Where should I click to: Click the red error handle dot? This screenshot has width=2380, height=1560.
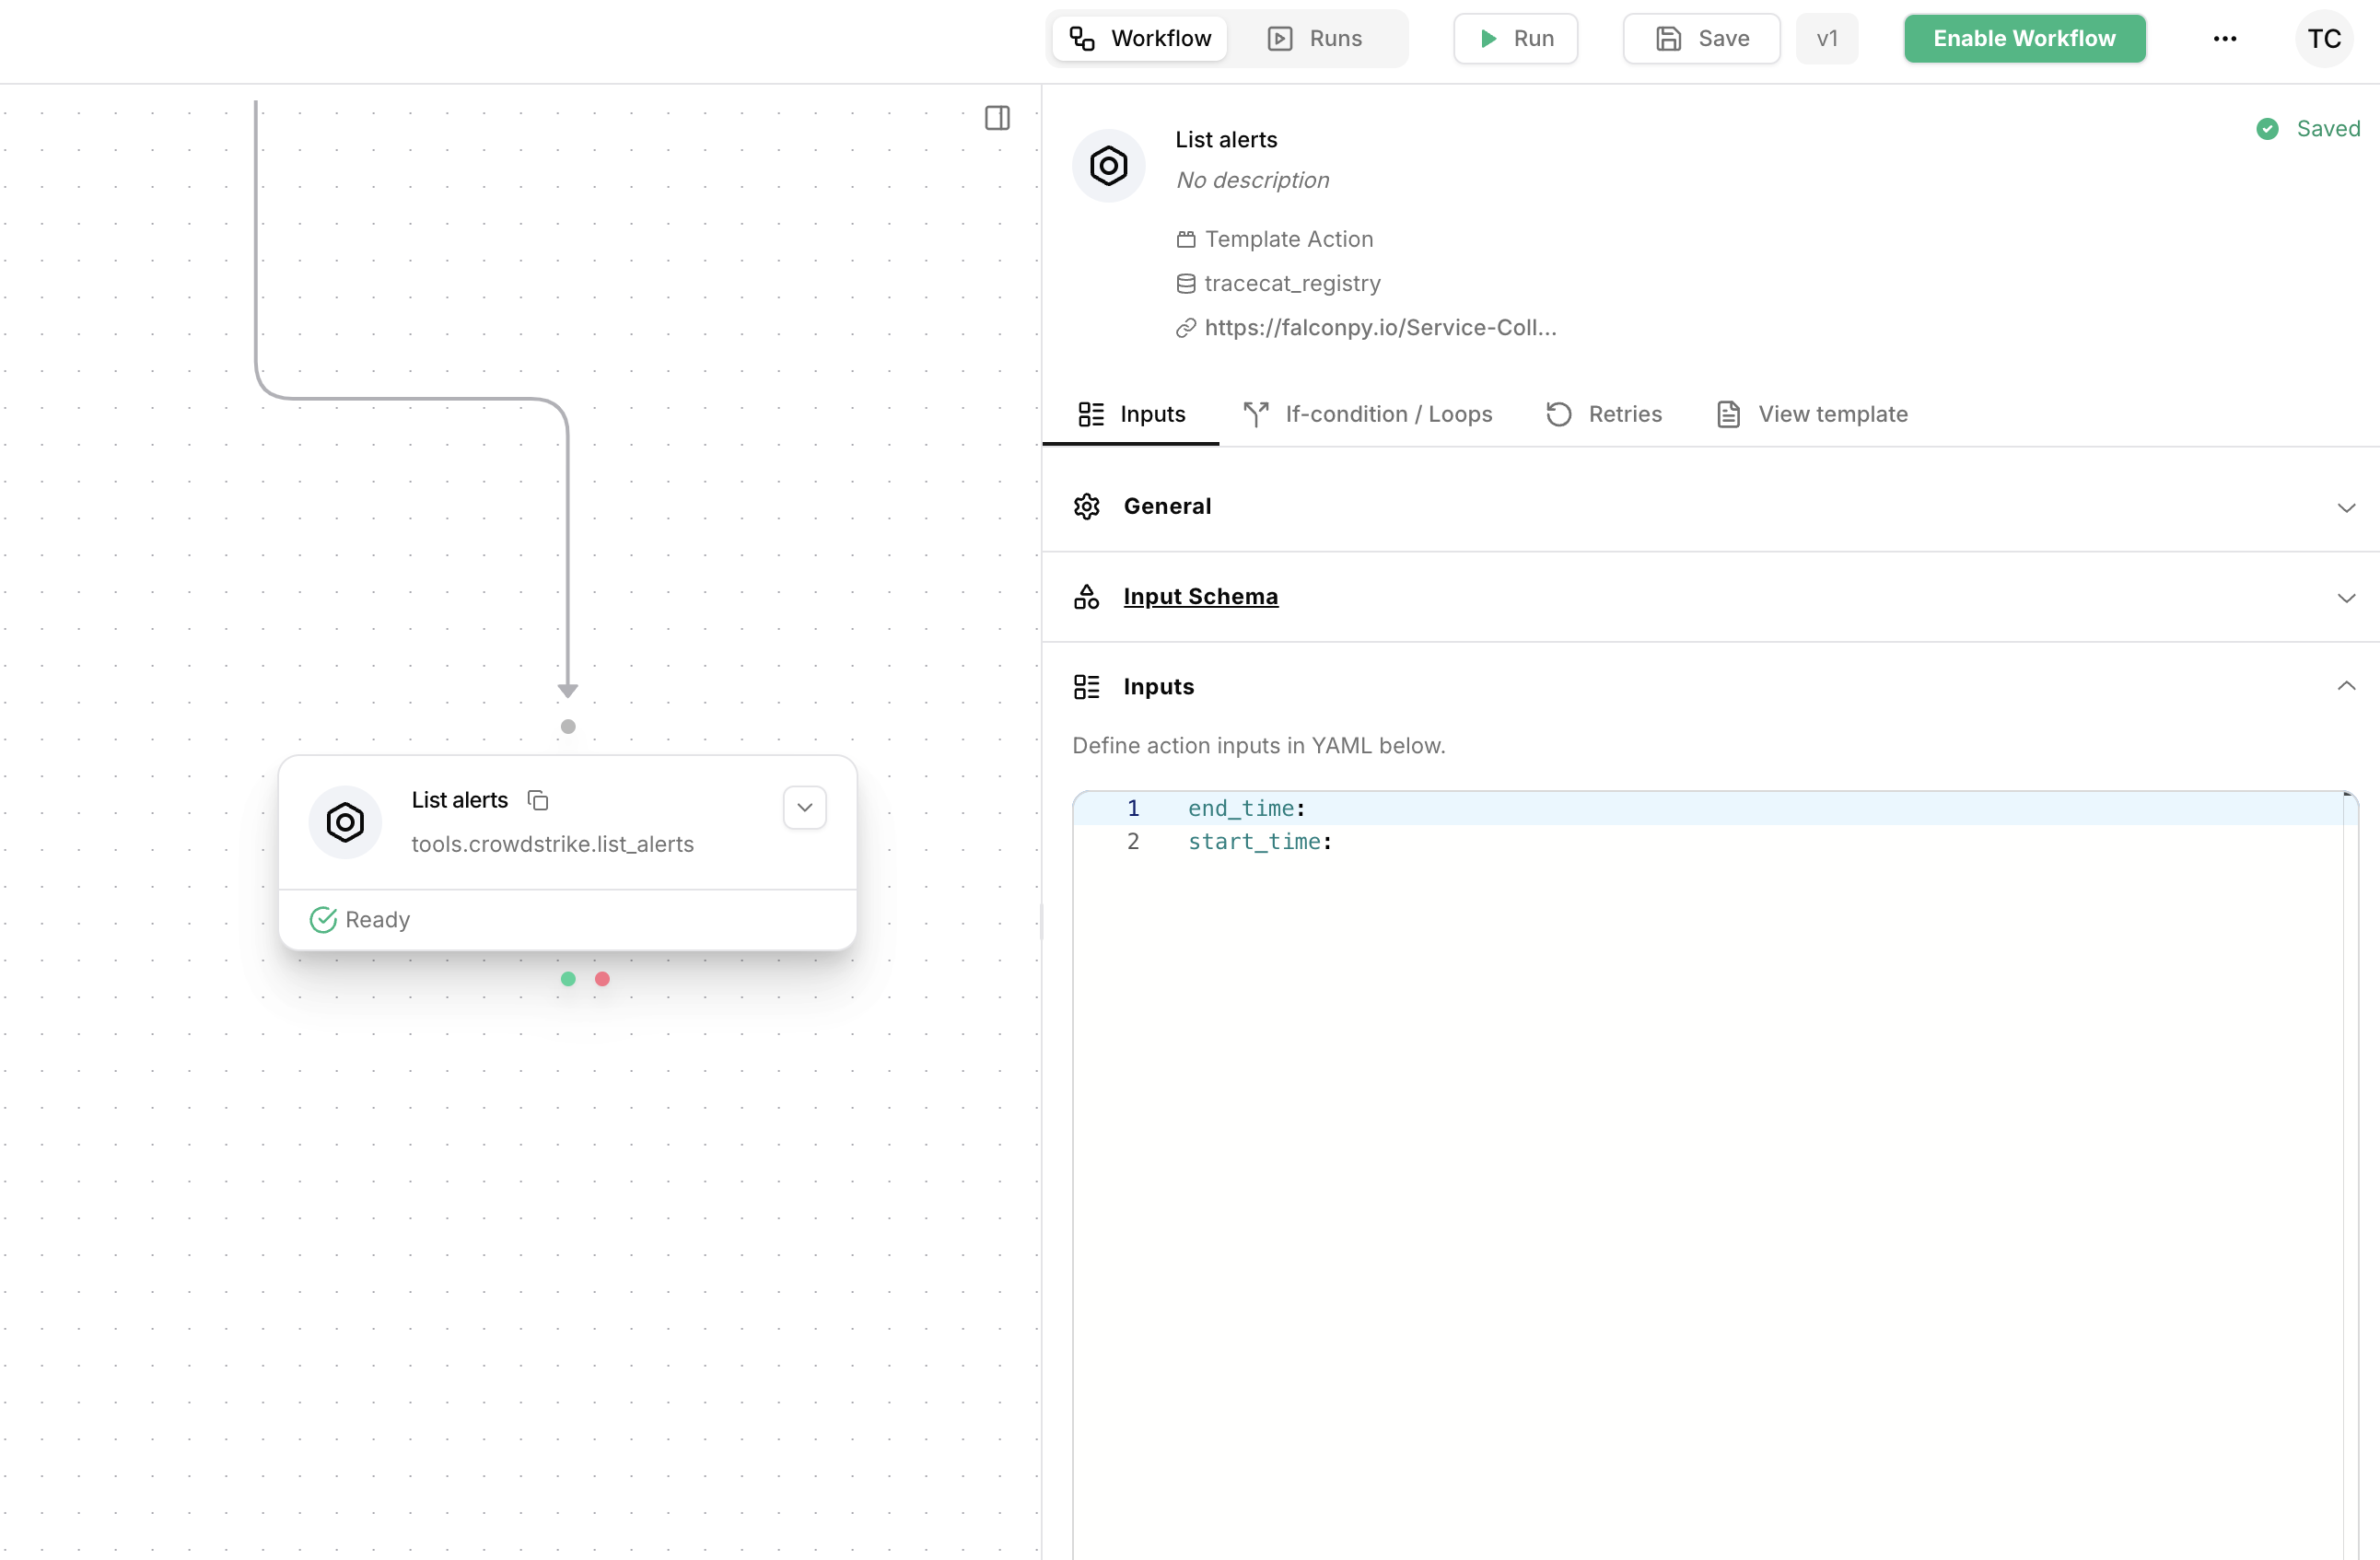pos(602,979)
